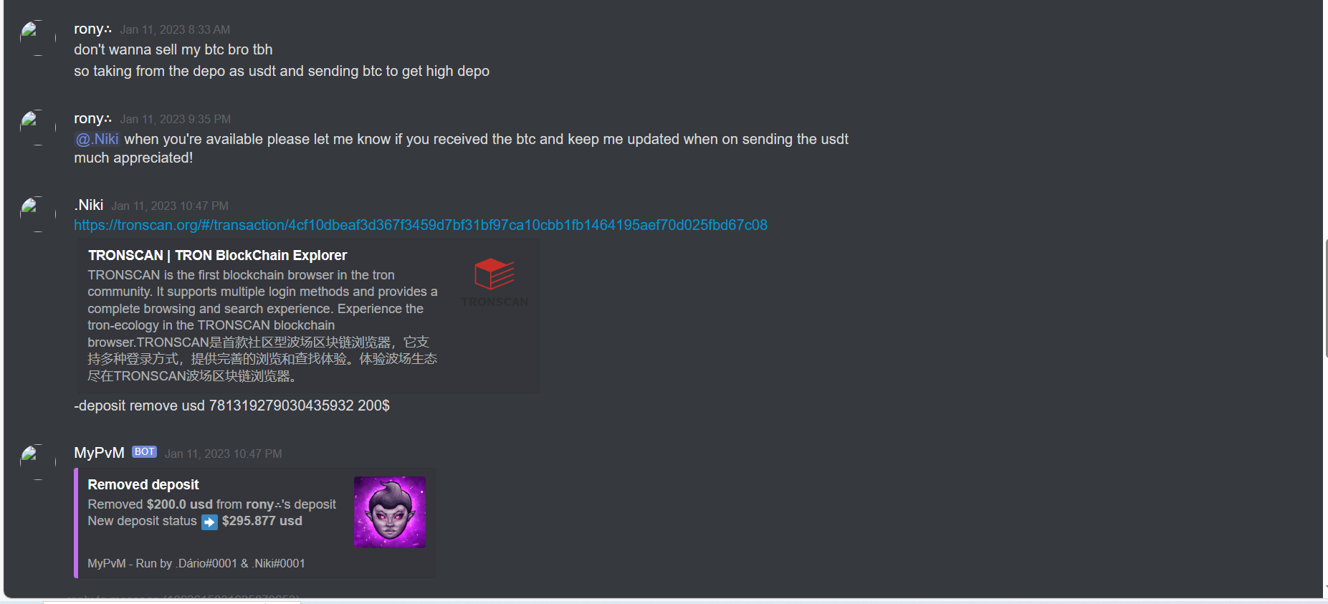Screen dimensions: 1328x604
Task: Click the Jan 11, 2023 9:35 PM timestamp
Action: click(x=176, y=120)
